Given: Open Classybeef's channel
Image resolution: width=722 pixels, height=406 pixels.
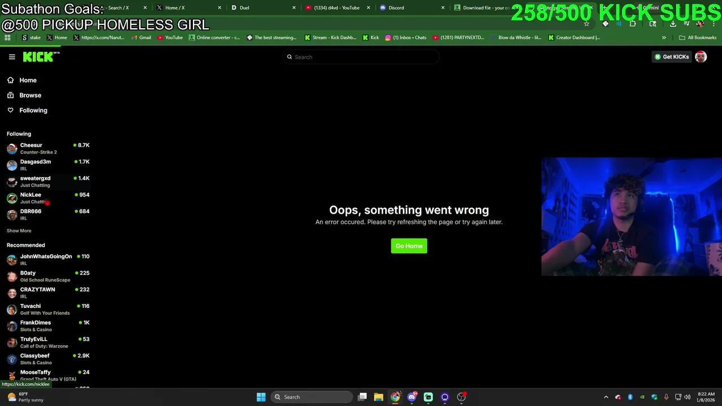Looking at the screenshot, I should pos(48,359).
